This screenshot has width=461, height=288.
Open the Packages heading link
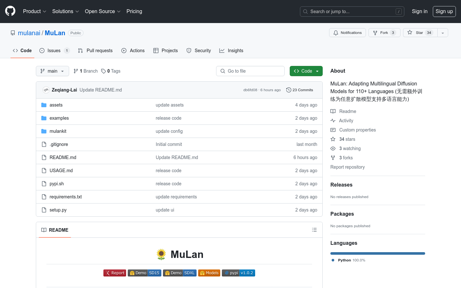[x=342, y=214]
